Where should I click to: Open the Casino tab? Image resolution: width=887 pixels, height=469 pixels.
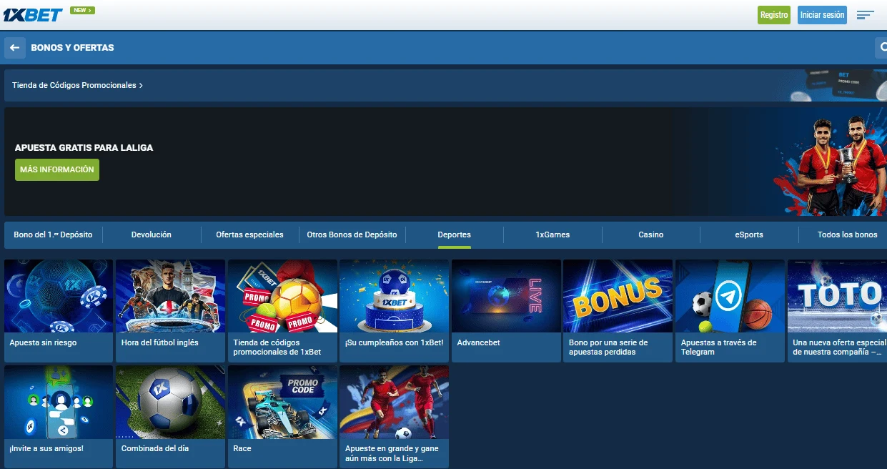[651, 234]
